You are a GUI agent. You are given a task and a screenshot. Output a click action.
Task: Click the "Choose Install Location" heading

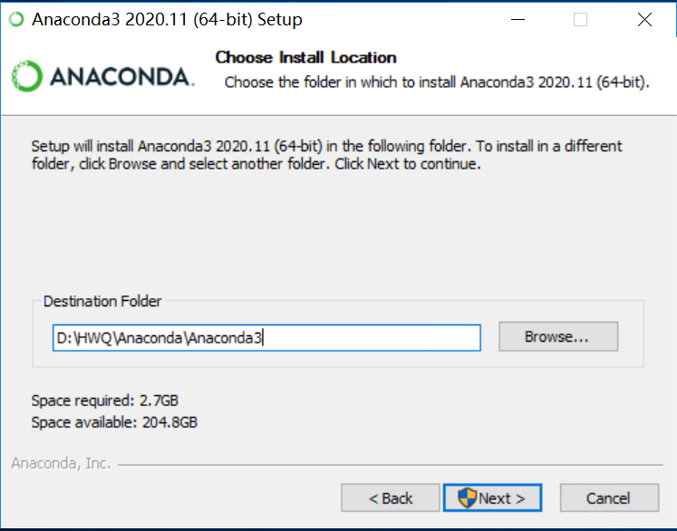305,58
